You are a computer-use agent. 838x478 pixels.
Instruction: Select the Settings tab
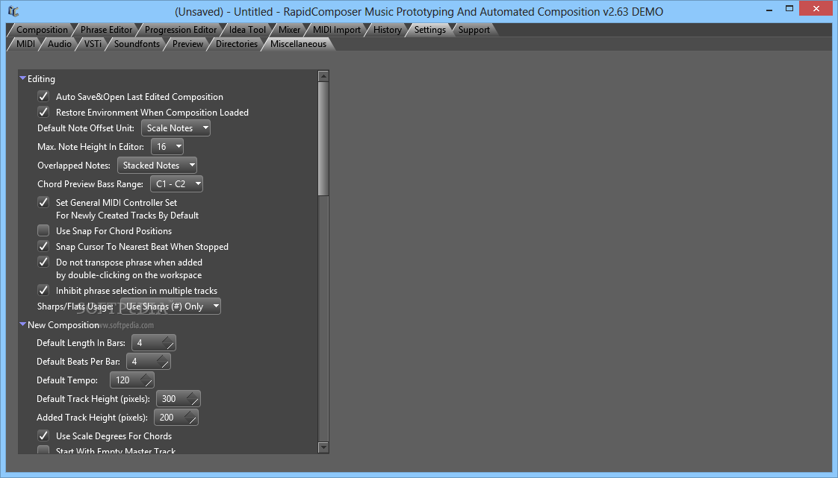(x=429, y=30)
